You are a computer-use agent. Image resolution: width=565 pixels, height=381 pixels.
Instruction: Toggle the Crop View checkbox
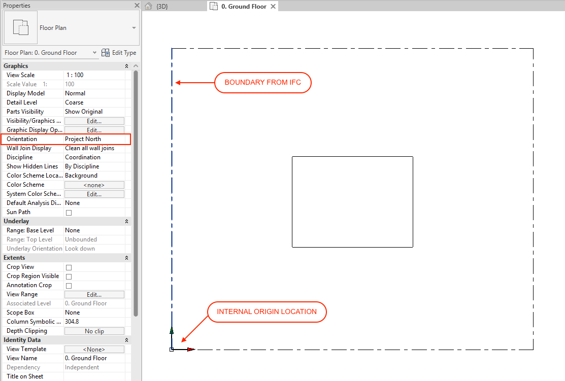pos(69,267)
